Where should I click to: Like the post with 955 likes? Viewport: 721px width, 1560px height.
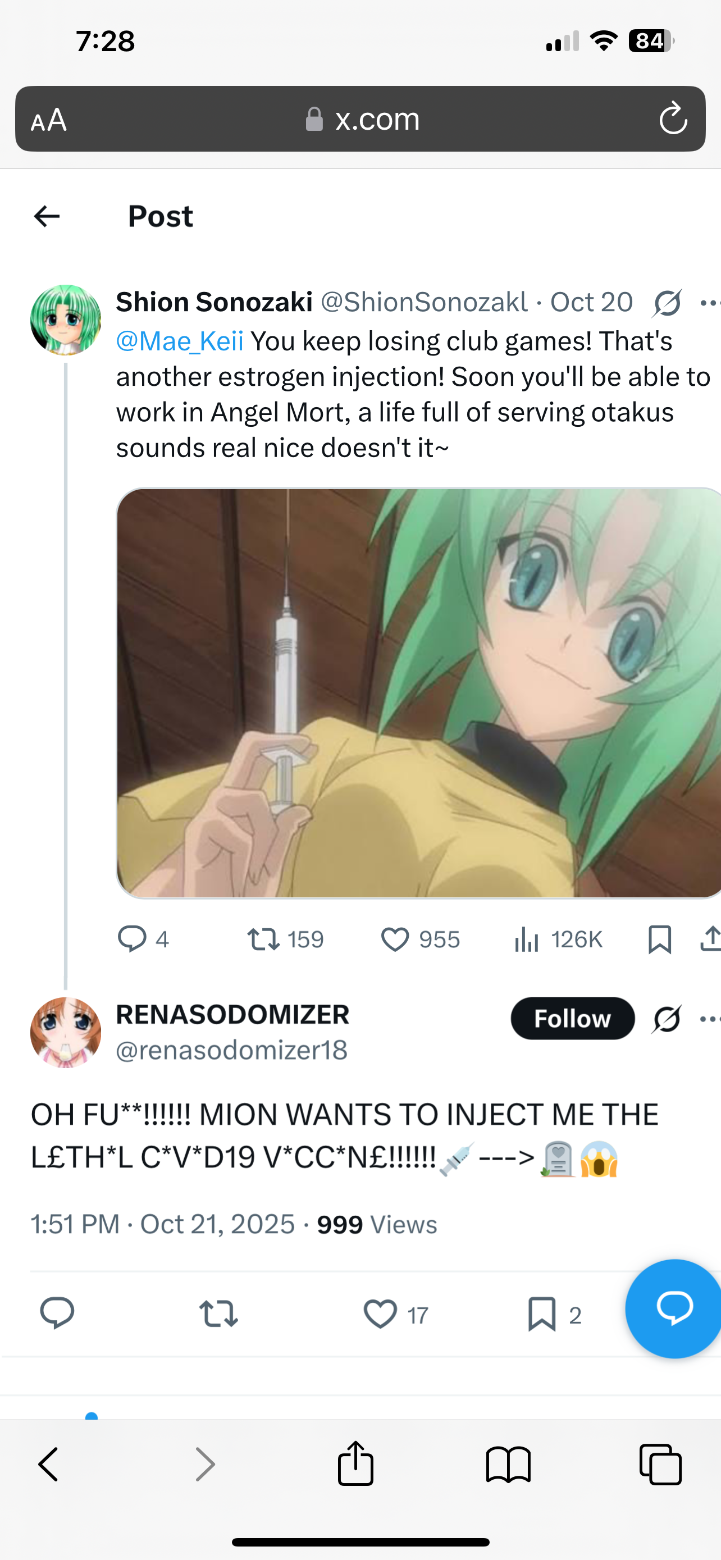[395, 939]
